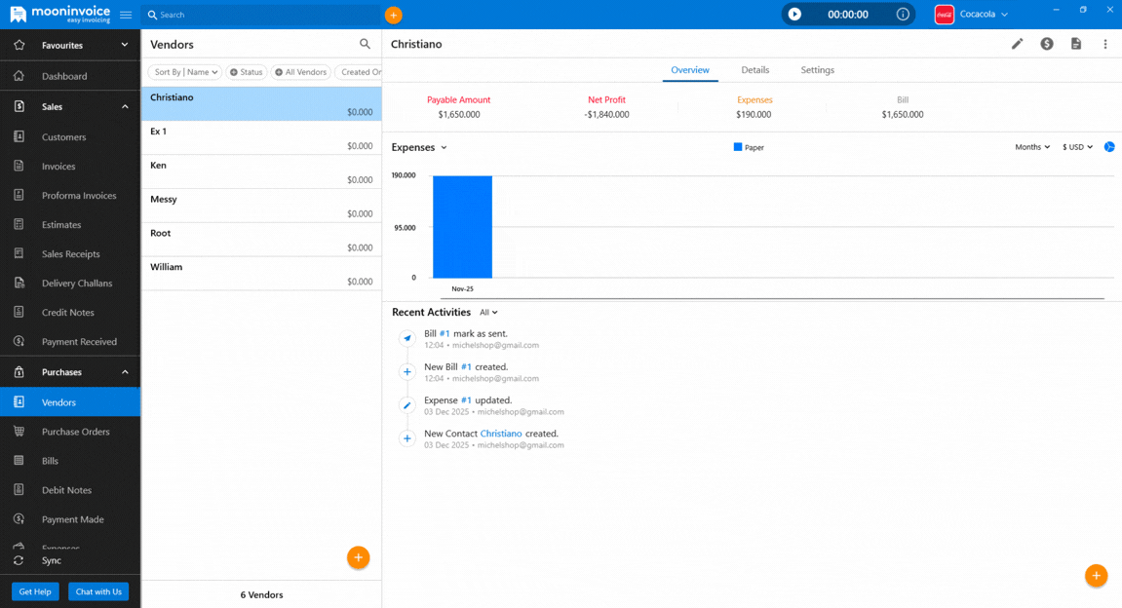Filter vendors by Status
Viewport: 1122px width, 608px height.
[x=246, y=71]
